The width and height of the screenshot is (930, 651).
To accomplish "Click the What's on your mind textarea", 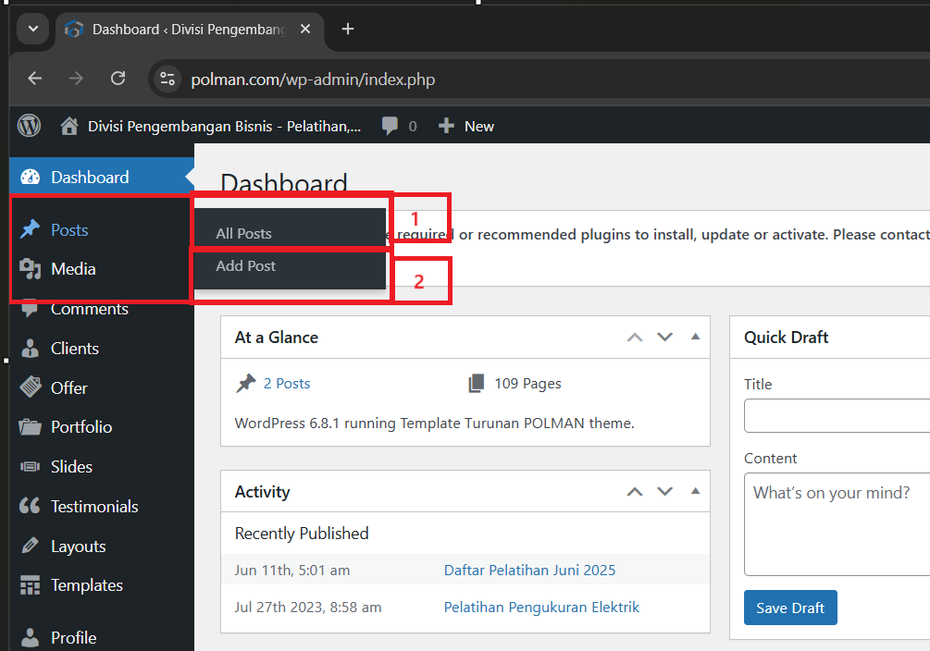I will [837, 524].
